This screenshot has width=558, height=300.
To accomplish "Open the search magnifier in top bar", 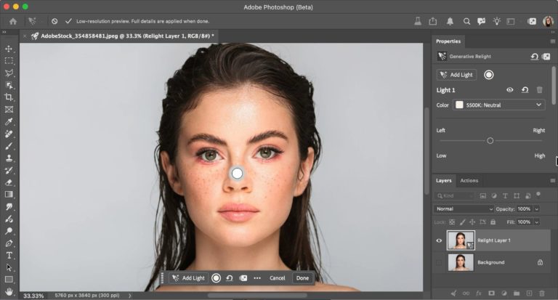I will [x=466, y=21].
